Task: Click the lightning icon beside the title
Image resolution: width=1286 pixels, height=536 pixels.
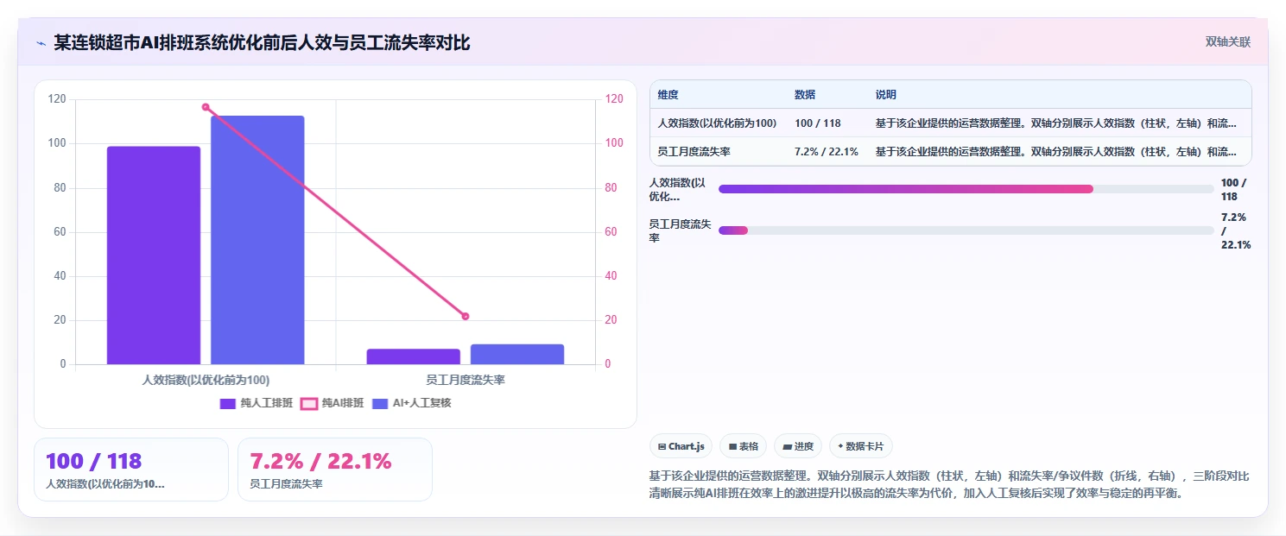Action: (41, 42)
